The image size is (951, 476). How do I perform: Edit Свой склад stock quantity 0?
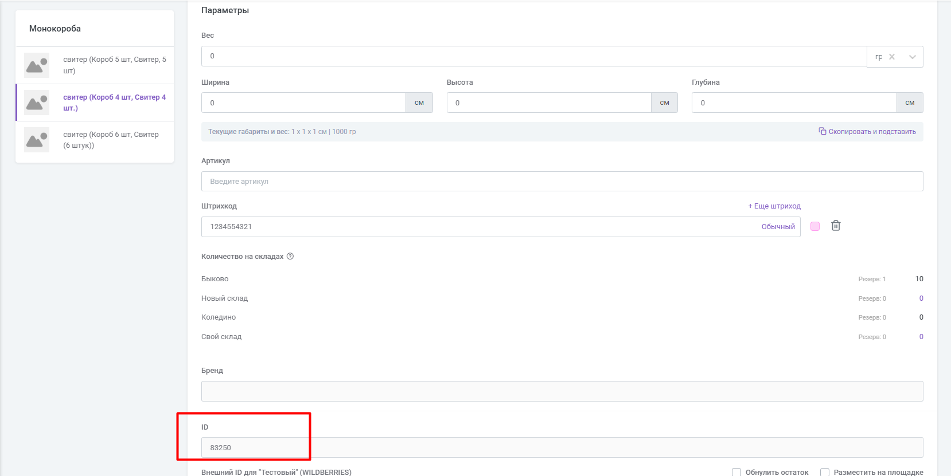tap(921, 337)
